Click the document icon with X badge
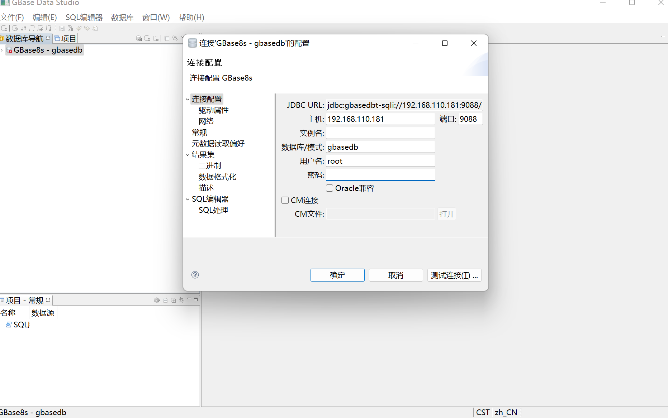 (70, 28)
